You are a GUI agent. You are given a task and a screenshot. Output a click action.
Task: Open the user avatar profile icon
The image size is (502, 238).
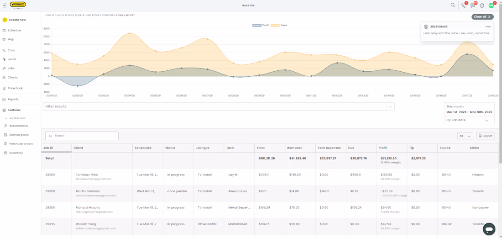coord(491,5)
